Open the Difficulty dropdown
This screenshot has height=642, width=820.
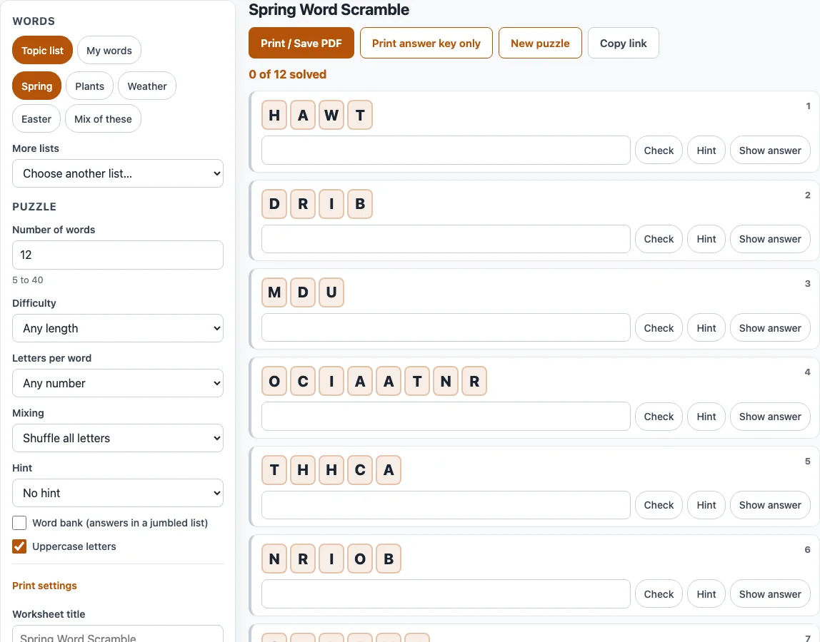(118, 328)
